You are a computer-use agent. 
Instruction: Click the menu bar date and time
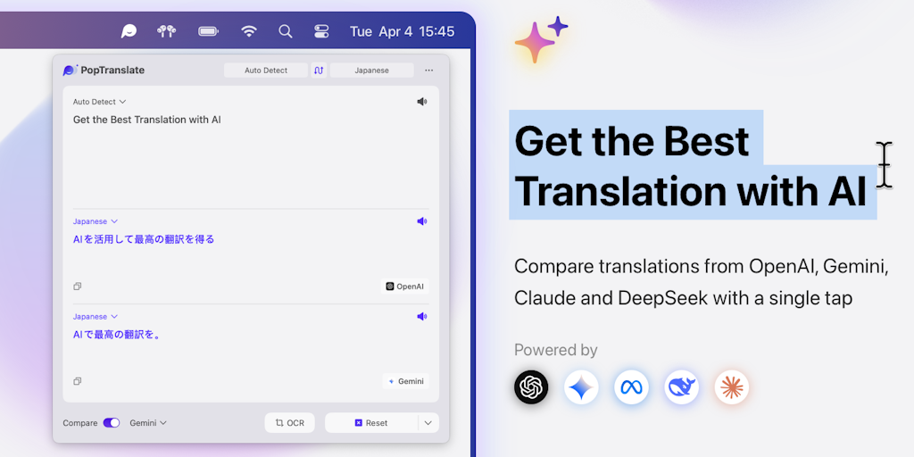click(403, 31)
